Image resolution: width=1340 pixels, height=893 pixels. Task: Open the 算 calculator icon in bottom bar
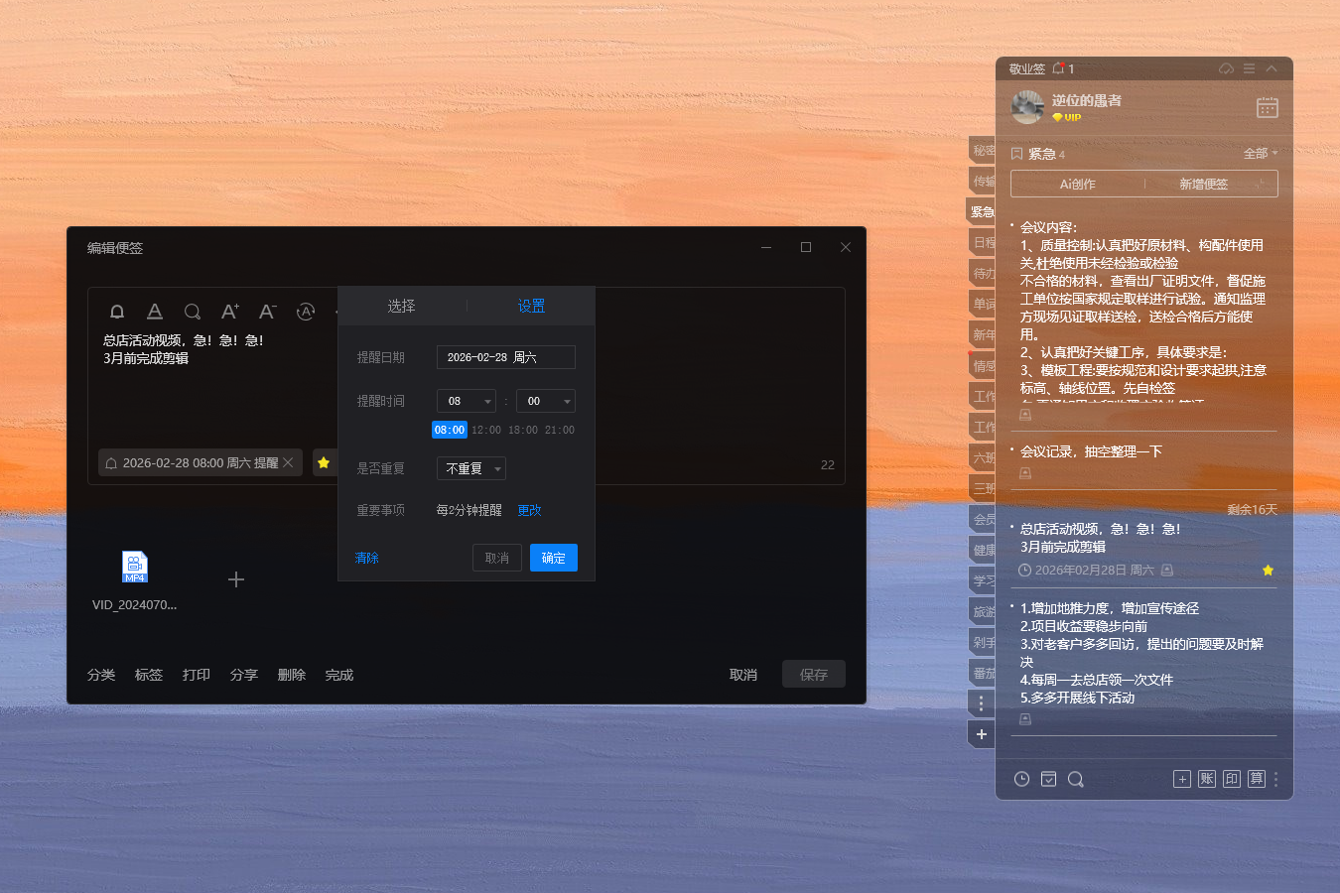[x=1256, y=779]
